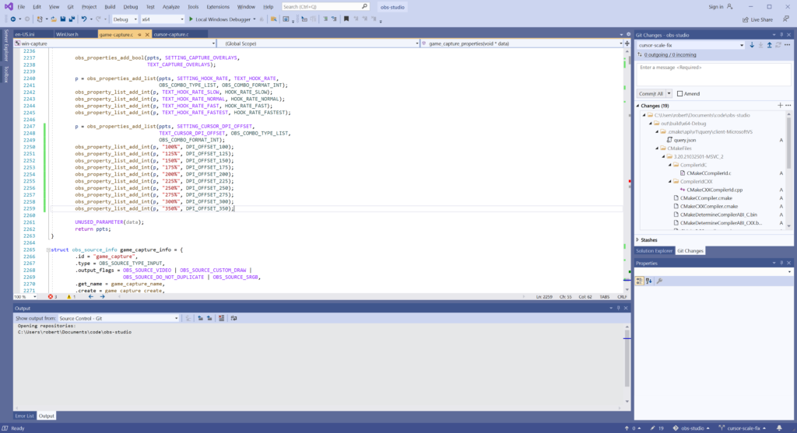This screenshot has width=797, height=433.
Task: Open the Git menu
Action: (x=70, y=6)
